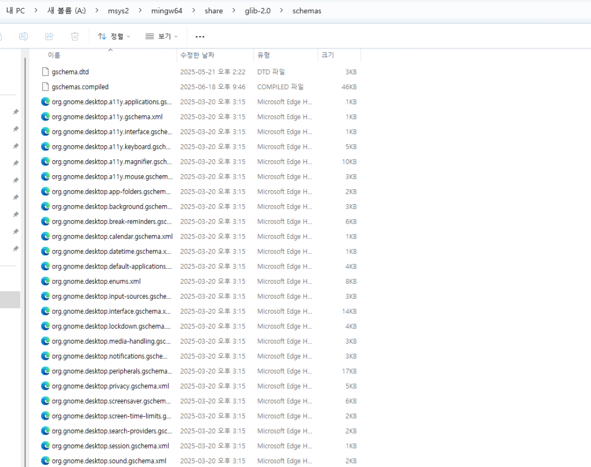This screenshot has width=591, height=467.
Task: Click the 46KB size of gschemas.compiled
Action: (x=349, y=87)
